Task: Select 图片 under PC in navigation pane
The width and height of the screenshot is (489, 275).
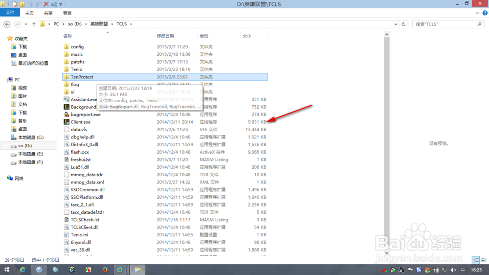Action: 22,96
